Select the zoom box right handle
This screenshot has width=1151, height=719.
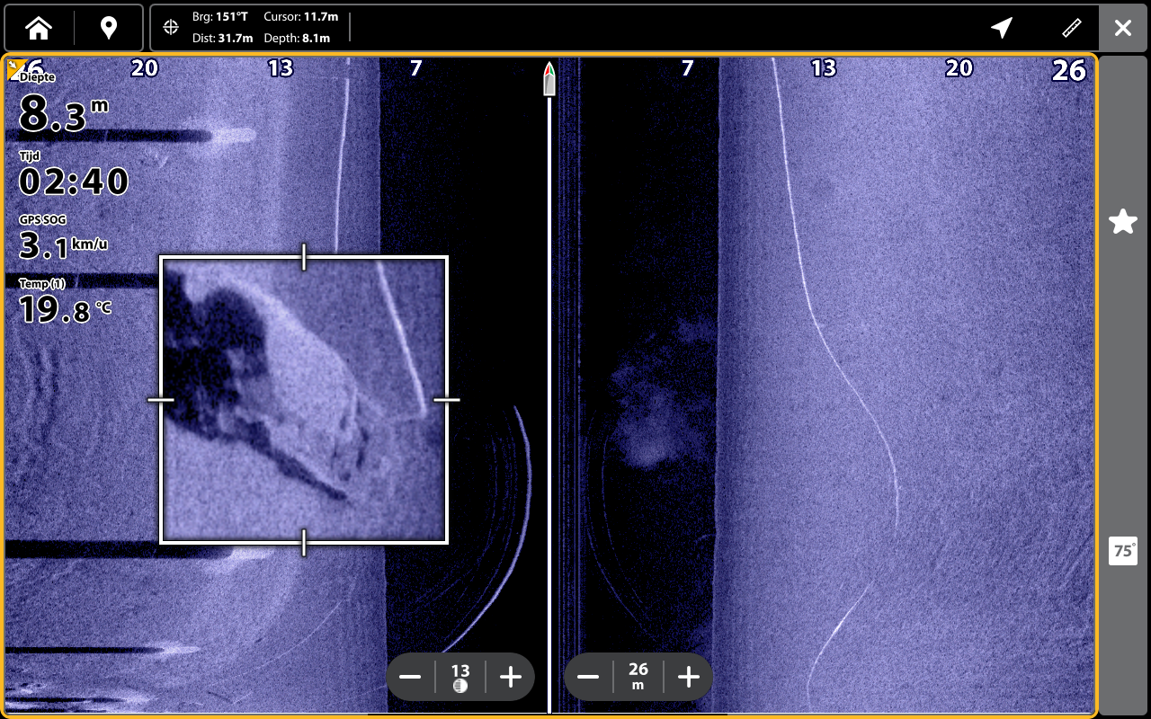[447, 400]
